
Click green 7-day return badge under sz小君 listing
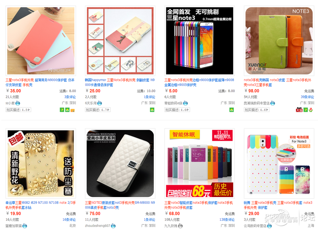coord(62,110)
